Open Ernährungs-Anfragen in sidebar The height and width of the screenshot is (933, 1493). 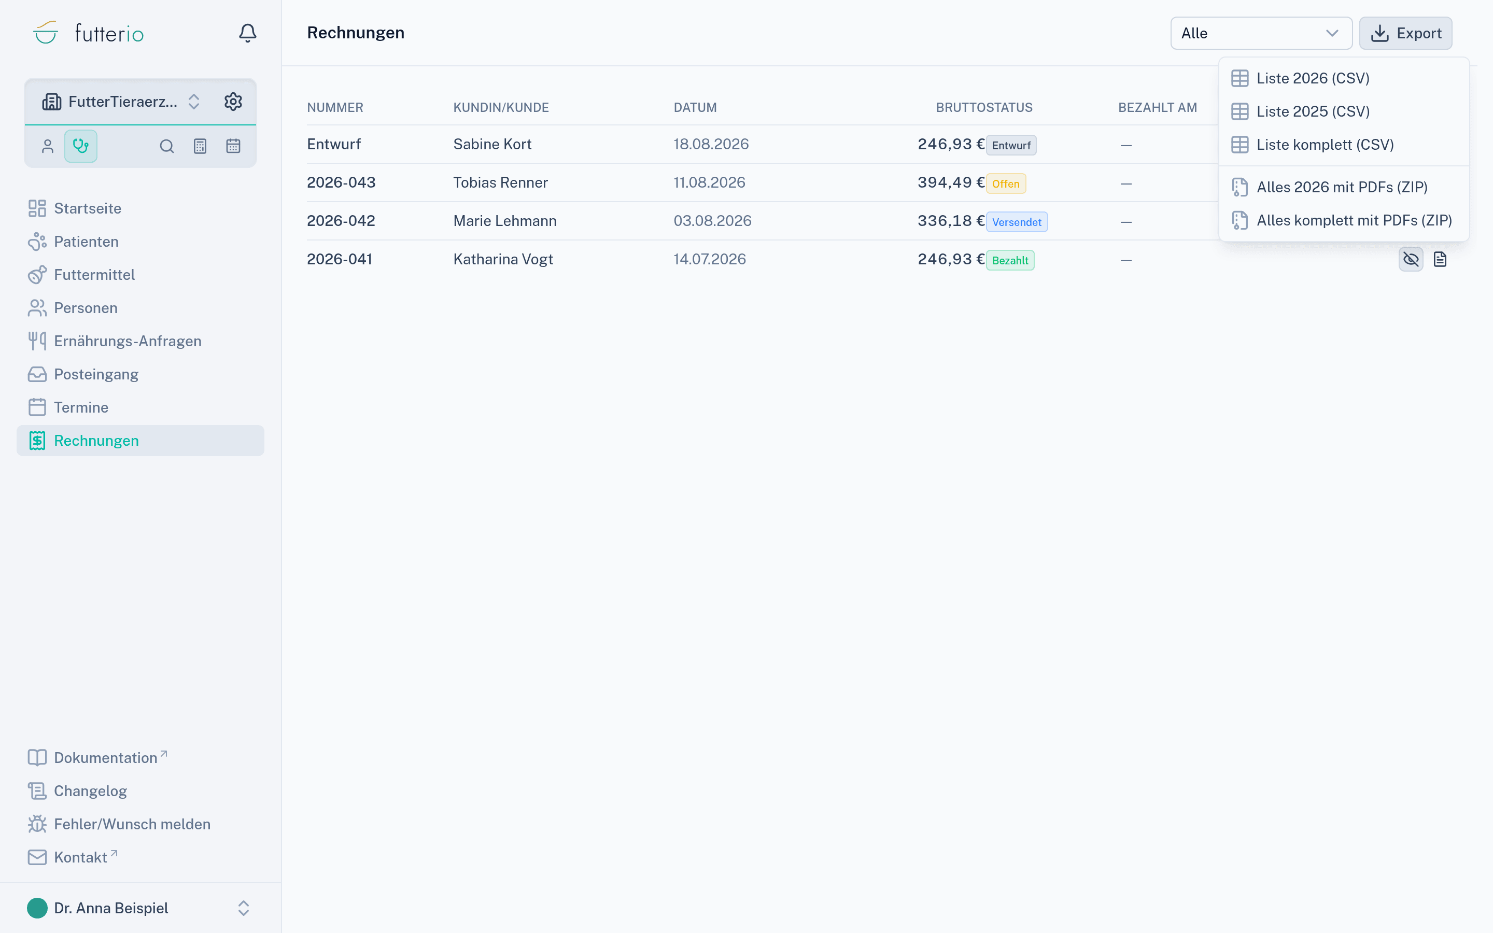point(140,341)
